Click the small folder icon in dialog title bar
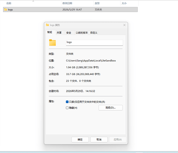178x153 pixels. pyautogui.click(x=47, y=25)
